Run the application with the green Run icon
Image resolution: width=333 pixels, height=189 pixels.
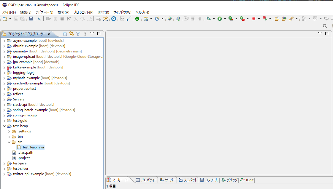pos(219,18)
